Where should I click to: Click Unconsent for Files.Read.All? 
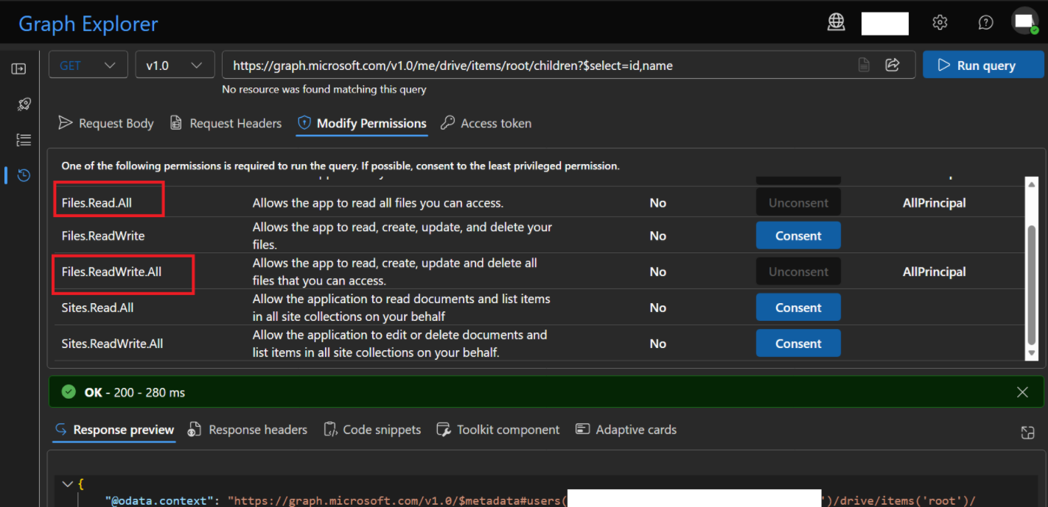(798, 202)
